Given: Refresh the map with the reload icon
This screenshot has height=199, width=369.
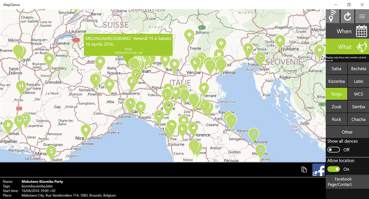Looking at the screenshot, I should pos(347,16).
